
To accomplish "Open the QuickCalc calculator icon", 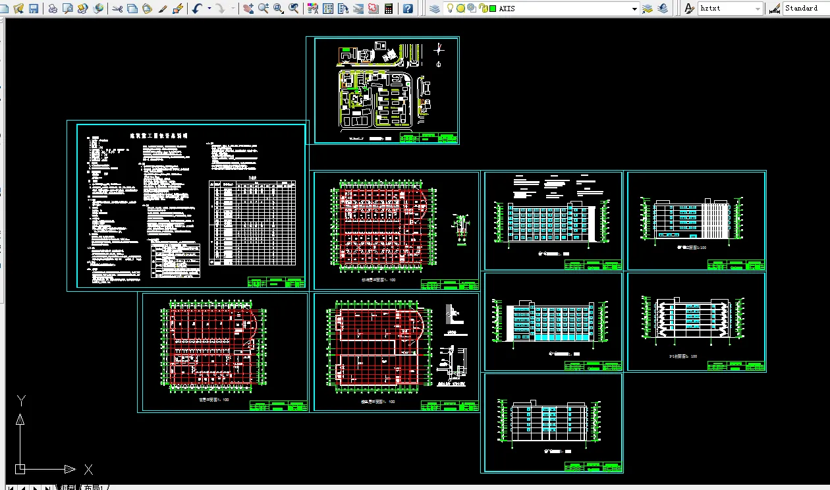I will click(x=389, y=9).
